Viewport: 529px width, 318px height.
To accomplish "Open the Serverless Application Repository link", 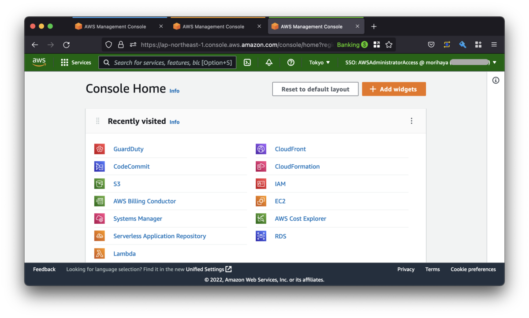I will coord(160,236).
